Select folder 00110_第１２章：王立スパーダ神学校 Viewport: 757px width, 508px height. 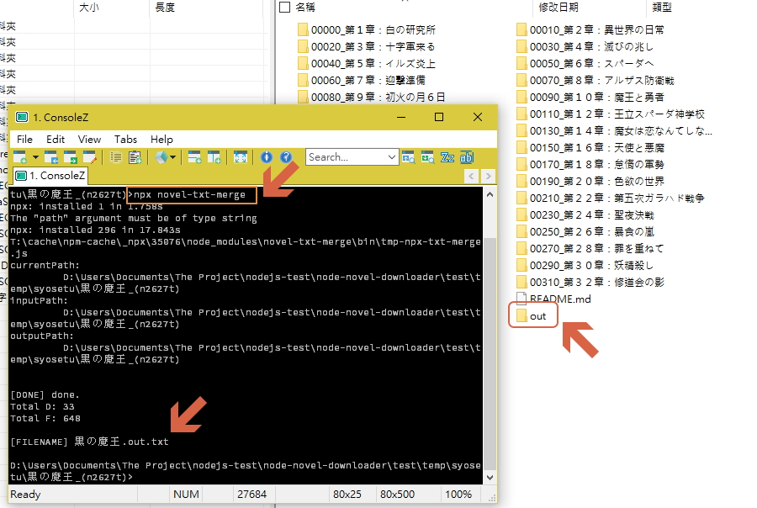pos(611,114)
